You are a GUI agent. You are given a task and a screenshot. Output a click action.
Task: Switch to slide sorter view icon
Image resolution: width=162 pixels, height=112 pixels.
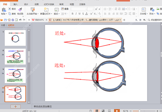click(103, 111)
